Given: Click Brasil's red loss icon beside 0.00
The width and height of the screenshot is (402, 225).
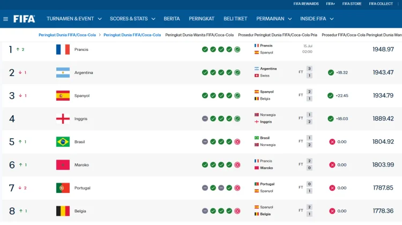Looking at the screenshot, I should (332, 142).
